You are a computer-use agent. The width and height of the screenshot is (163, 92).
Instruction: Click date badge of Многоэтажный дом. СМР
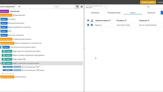click(x=17, y=67)
